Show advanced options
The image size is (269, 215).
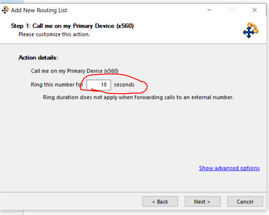(x=229, y=168)
